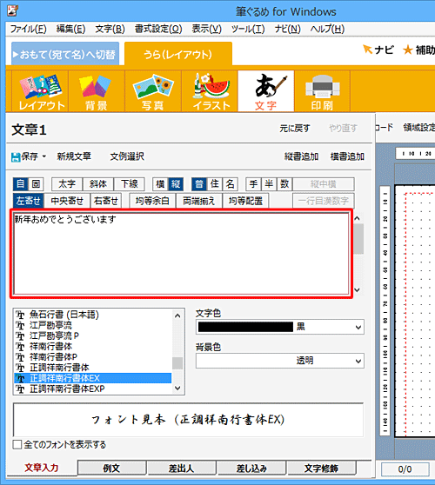Toggle the 手 button
This screenshot has width=435, height=485.
[253, 184]
